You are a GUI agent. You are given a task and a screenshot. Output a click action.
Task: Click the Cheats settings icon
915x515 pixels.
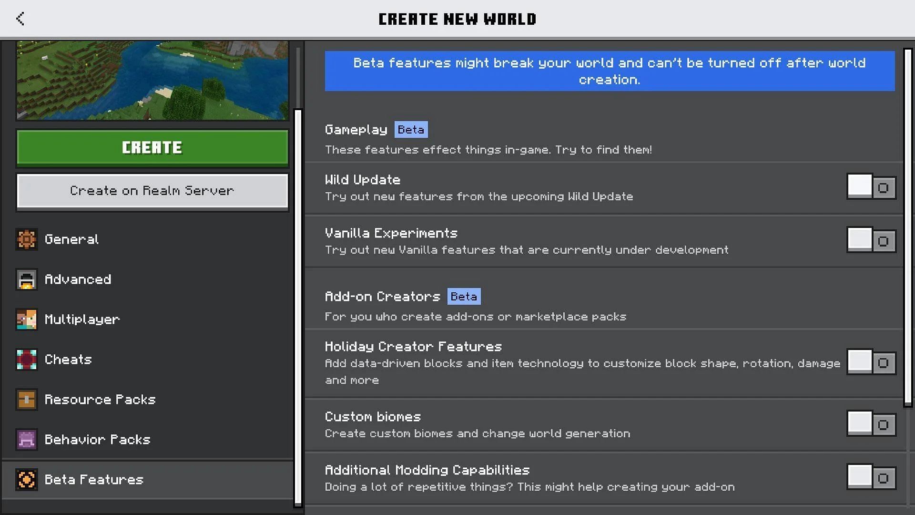tap(27, 359)
